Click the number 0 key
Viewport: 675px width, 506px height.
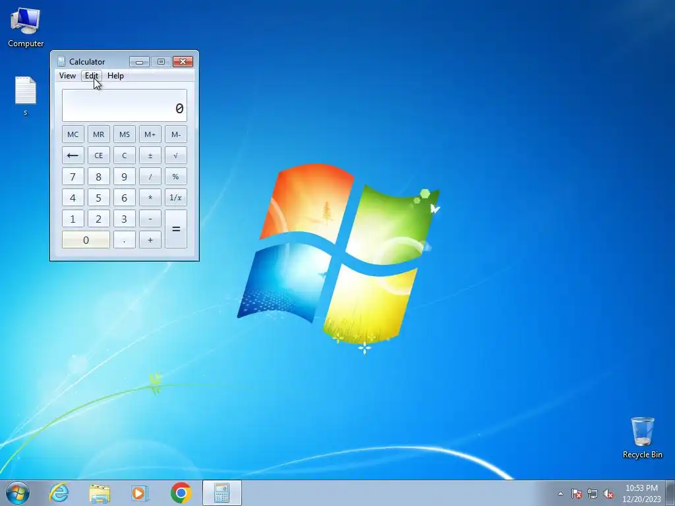point(86,240)
